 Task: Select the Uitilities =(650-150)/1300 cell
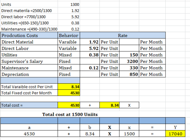pyautogui.click(x=29, y=23)
